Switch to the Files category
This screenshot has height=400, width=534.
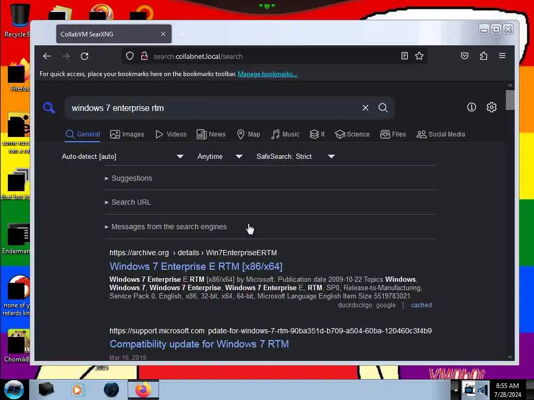point(393,134)
